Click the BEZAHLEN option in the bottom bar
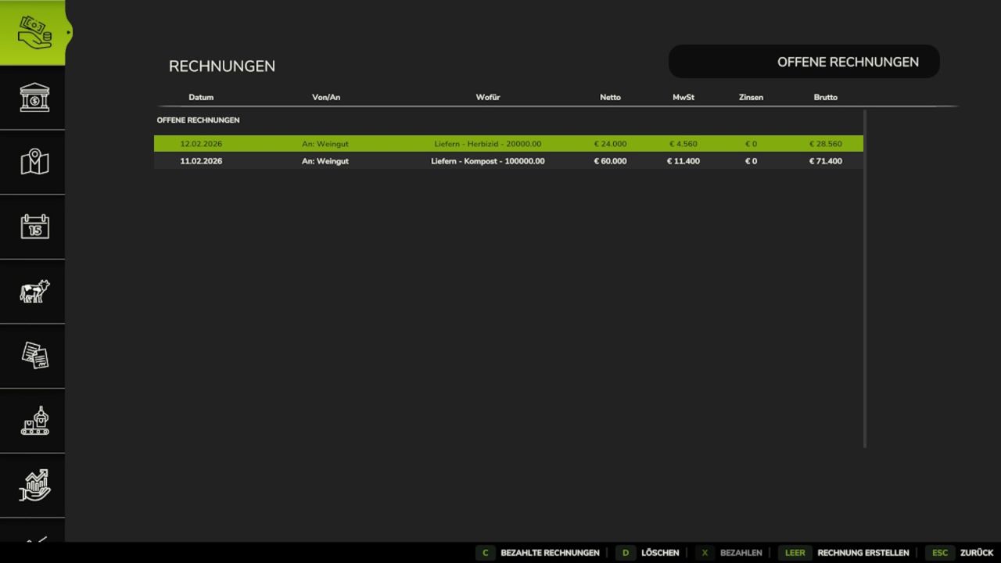 [x=740, y=552]
